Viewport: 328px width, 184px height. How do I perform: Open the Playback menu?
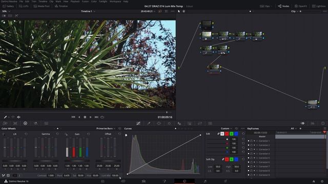coord(75,2)
